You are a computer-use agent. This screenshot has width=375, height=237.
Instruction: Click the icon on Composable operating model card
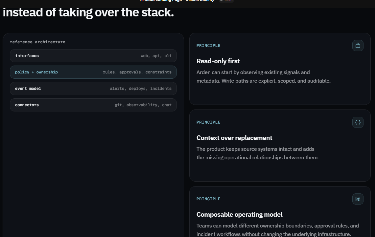click(x=358, y=199)
